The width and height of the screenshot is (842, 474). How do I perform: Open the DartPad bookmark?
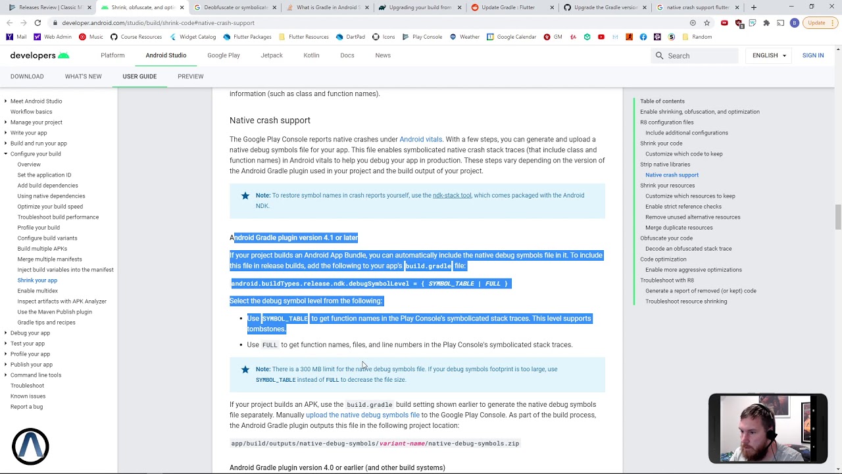350,37
